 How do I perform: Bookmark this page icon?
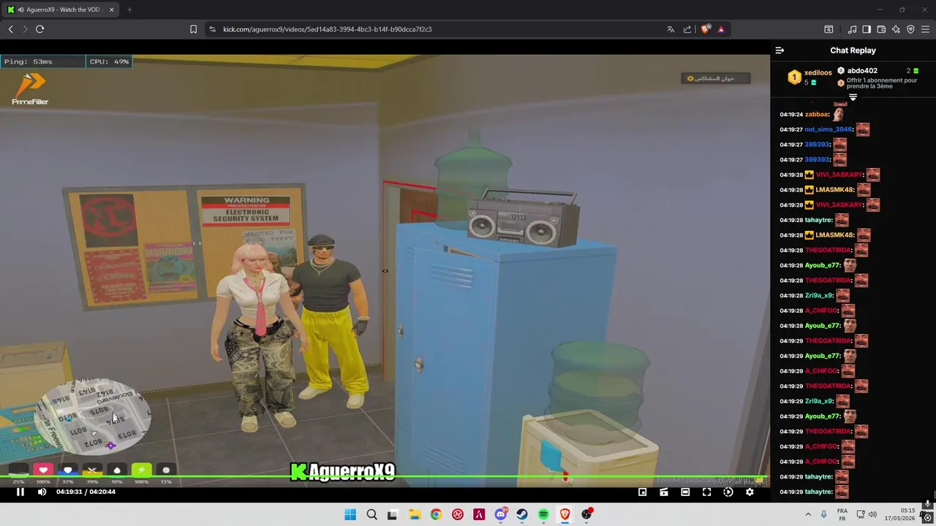pyautogui.click(x=193, y=29)
